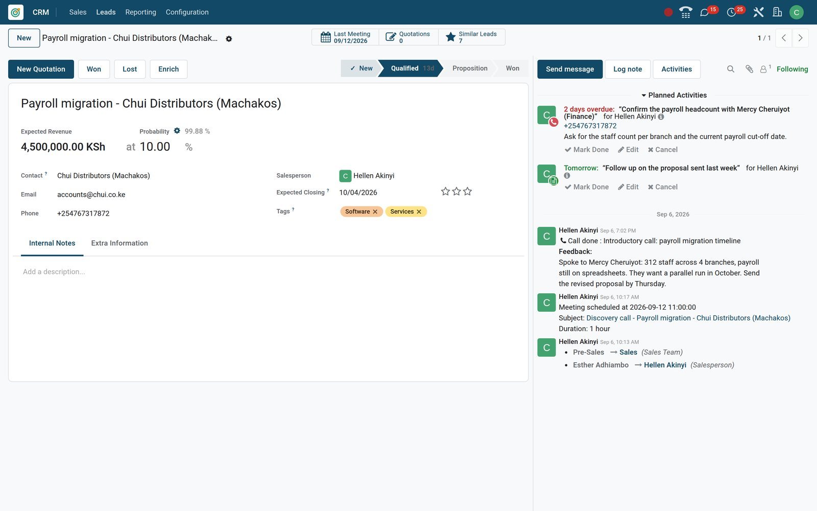Open record actions gear next to title
This screenshot has height=511, width=817.
[x=229, y=39]
